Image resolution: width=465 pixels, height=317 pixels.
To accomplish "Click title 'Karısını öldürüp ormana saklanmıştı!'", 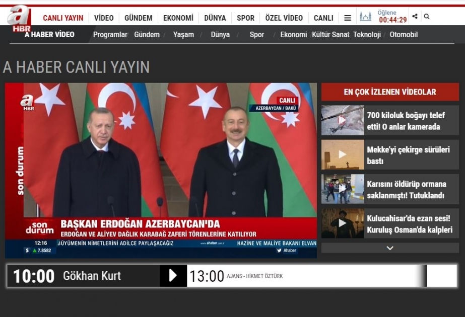I will tap(407, 190).
